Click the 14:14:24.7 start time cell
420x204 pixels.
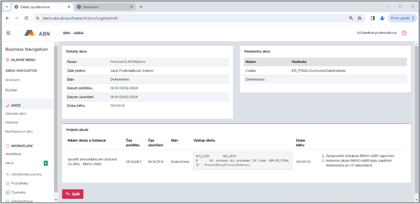(x=133, y=162)
